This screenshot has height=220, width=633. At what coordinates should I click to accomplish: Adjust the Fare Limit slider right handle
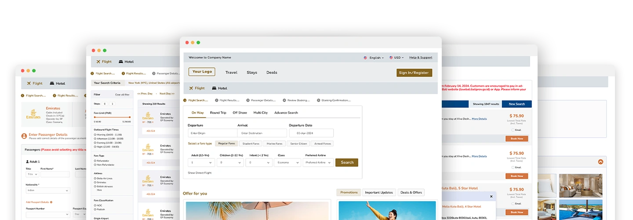130,117
